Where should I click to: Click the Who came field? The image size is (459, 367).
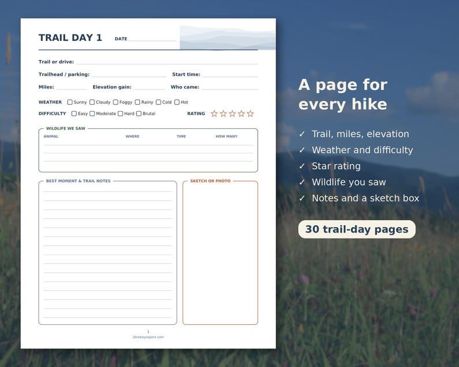(230, 87)
